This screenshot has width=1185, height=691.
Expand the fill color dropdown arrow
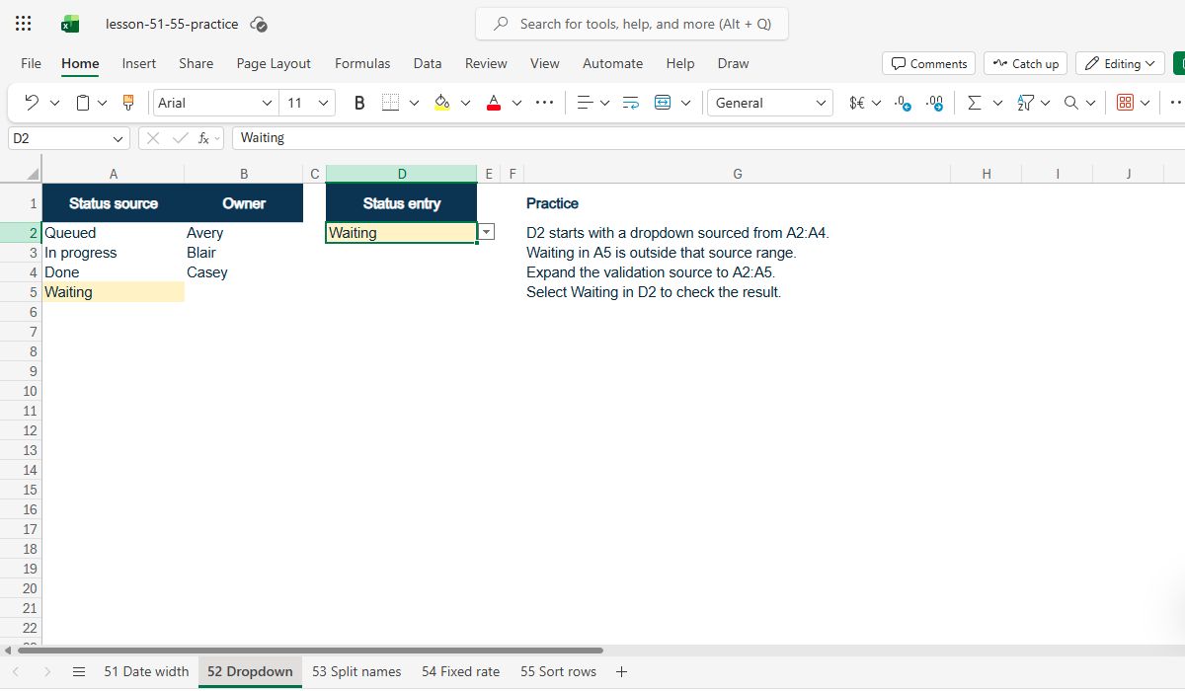[x=465, y=103]
